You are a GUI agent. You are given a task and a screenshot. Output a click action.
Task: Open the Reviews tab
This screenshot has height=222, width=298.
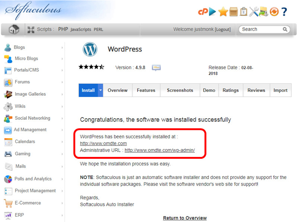click(256, 90)
